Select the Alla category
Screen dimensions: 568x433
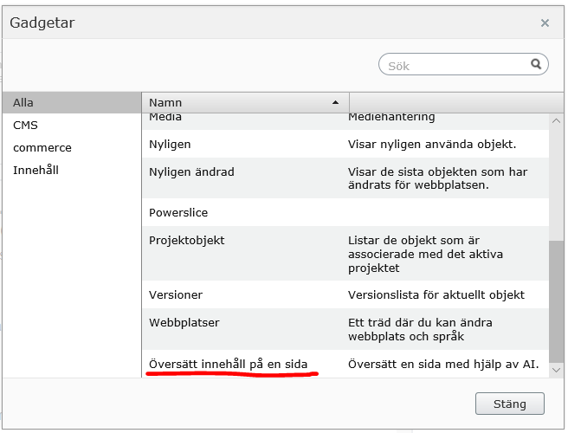23,102
